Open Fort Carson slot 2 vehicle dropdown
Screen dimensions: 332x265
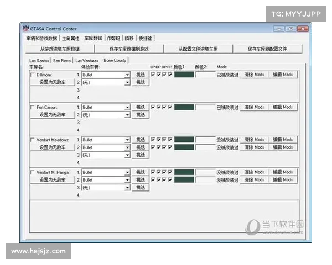coord(127,115)
